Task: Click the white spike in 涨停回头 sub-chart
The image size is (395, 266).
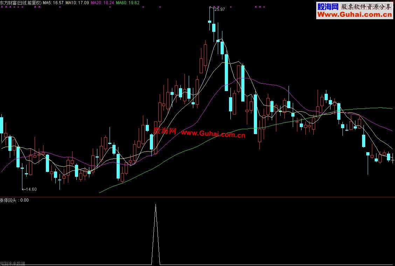Action: (155, 234)
